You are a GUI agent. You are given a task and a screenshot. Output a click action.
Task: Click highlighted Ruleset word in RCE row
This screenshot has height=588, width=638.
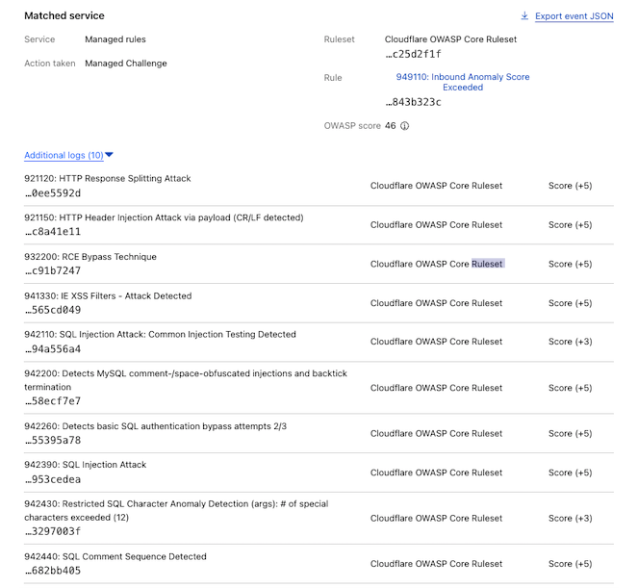tap(488, 264)
